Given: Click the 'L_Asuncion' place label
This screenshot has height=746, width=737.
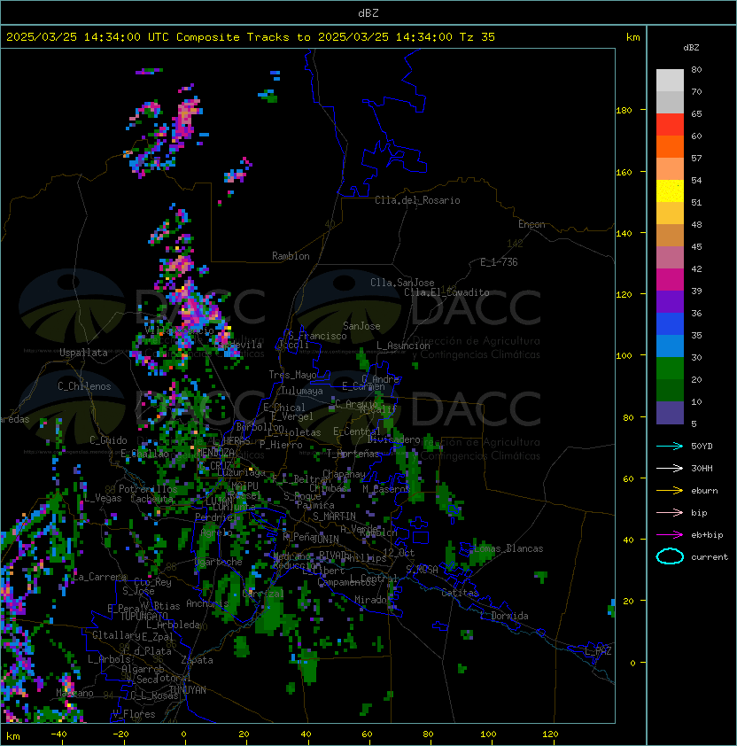Looking at the screenshot, I should point(403,346).
